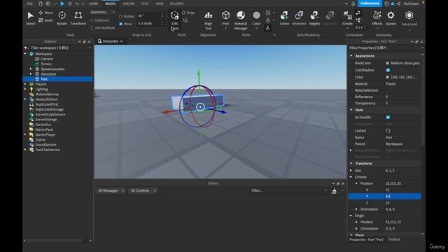This screenshot has width=448, height=252.
Task: Switch to the VIEW ribbon tab
Action: click(159, 3)
